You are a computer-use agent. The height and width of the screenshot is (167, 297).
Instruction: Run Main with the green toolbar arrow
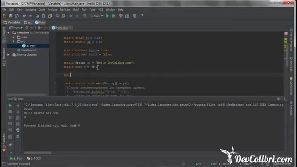[x=107, y=16]
